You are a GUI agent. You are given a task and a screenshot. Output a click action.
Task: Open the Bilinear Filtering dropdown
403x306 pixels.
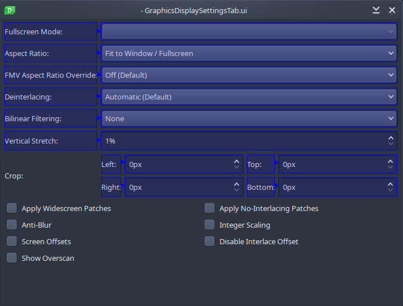[248, 118]
